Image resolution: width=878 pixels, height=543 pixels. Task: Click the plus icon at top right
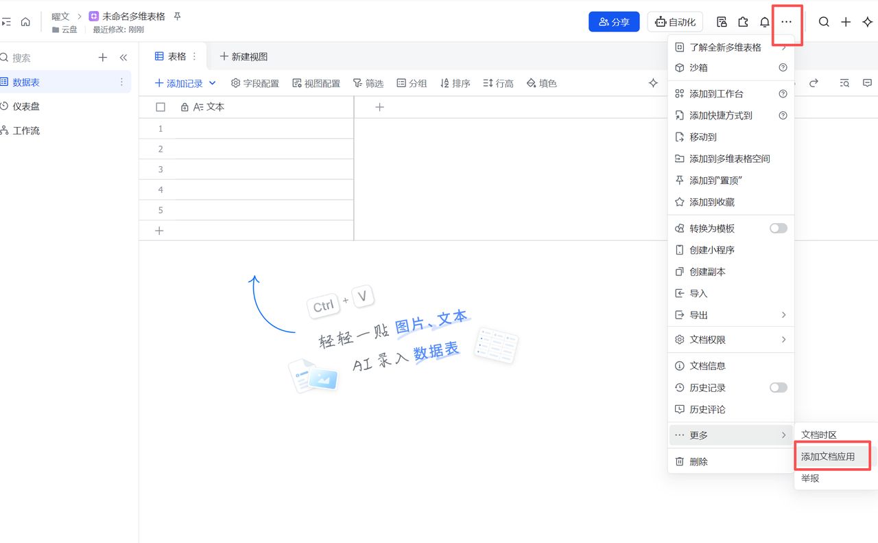point(846,22)
